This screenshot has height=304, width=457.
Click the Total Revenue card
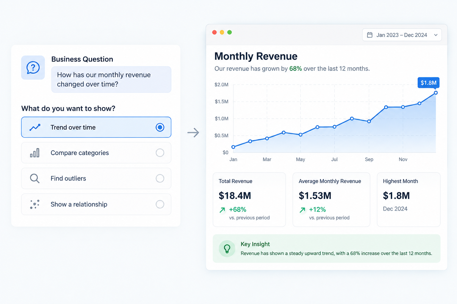[x=249, y=199]
